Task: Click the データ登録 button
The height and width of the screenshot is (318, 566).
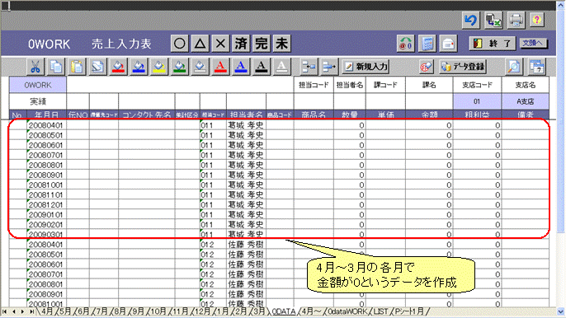Action: (464, 67)
